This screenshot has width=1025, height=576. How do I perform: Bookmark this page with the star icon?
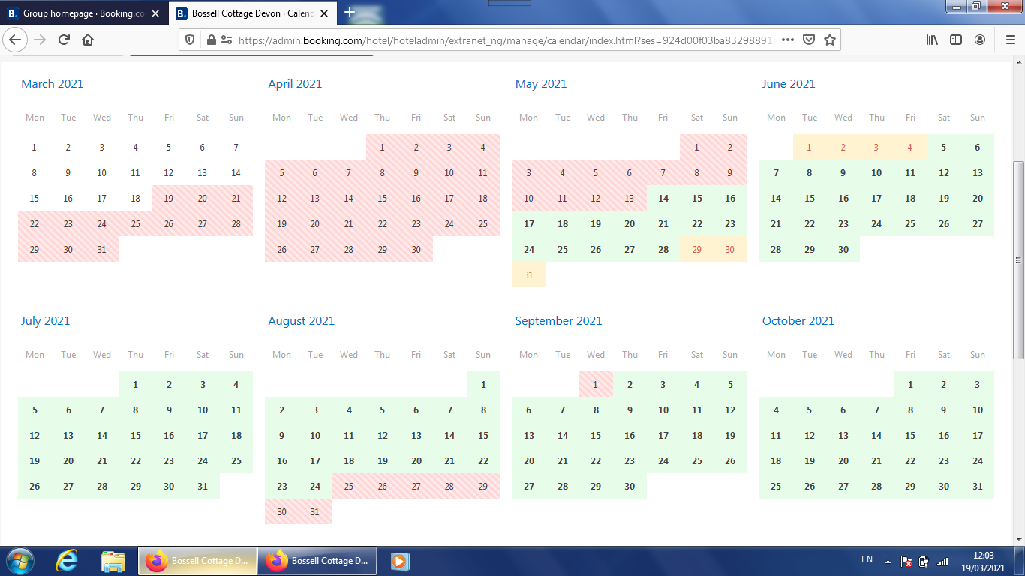[829, 40]
